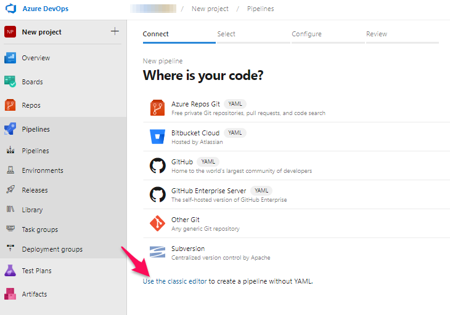Open Boards from the sidebar icon
The height and width of the screenshot is (315, 450).
pyautogui.click(x=10, y=82)
